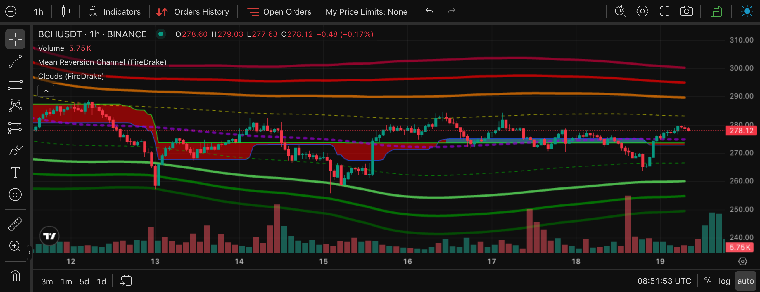Select the brush drawing tool
This screenshot has height=292, width=760.
[15, 150]
